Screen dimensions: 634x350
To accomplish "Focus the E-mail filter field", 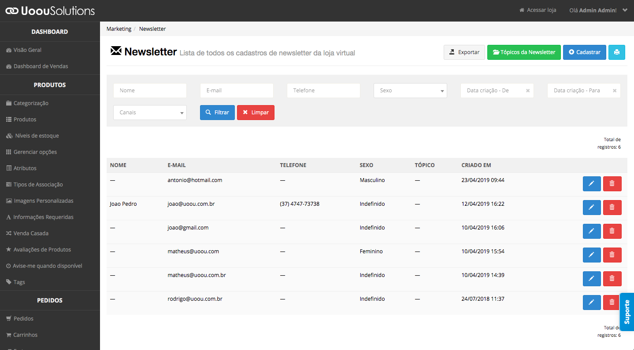I will pyautogui.click(x=237, y=91).
